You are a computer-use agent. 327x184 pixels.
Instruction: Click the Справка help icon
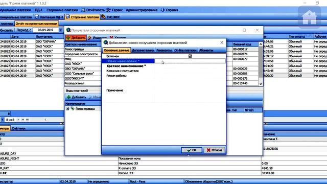pos(162,10)
